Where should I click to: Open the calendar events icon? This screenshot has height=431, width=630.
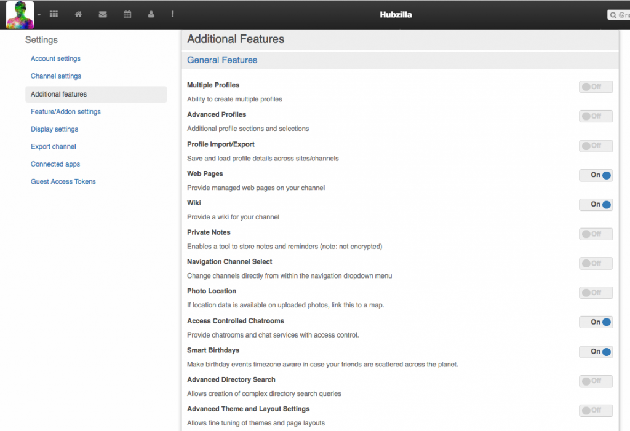(127, 14)
